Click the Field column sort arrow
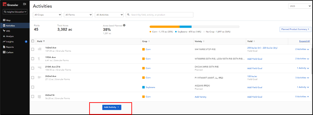Viewport: 313px width, 115px height. pyautogui.click(x=44, y=41)
